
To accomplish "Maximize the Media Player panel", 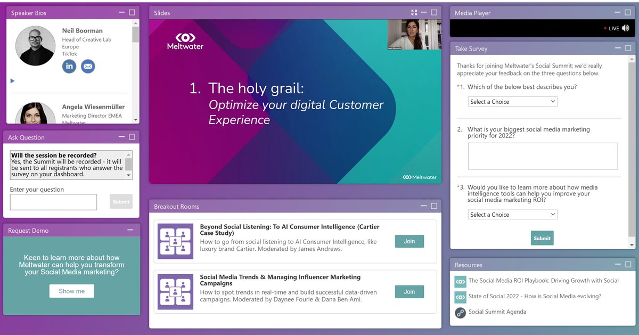I will [x=628, y=12].
